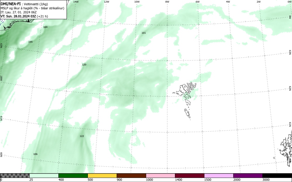Click the purple 2000–3000 legend swatch
292x182 pixels.
(248, 176)
